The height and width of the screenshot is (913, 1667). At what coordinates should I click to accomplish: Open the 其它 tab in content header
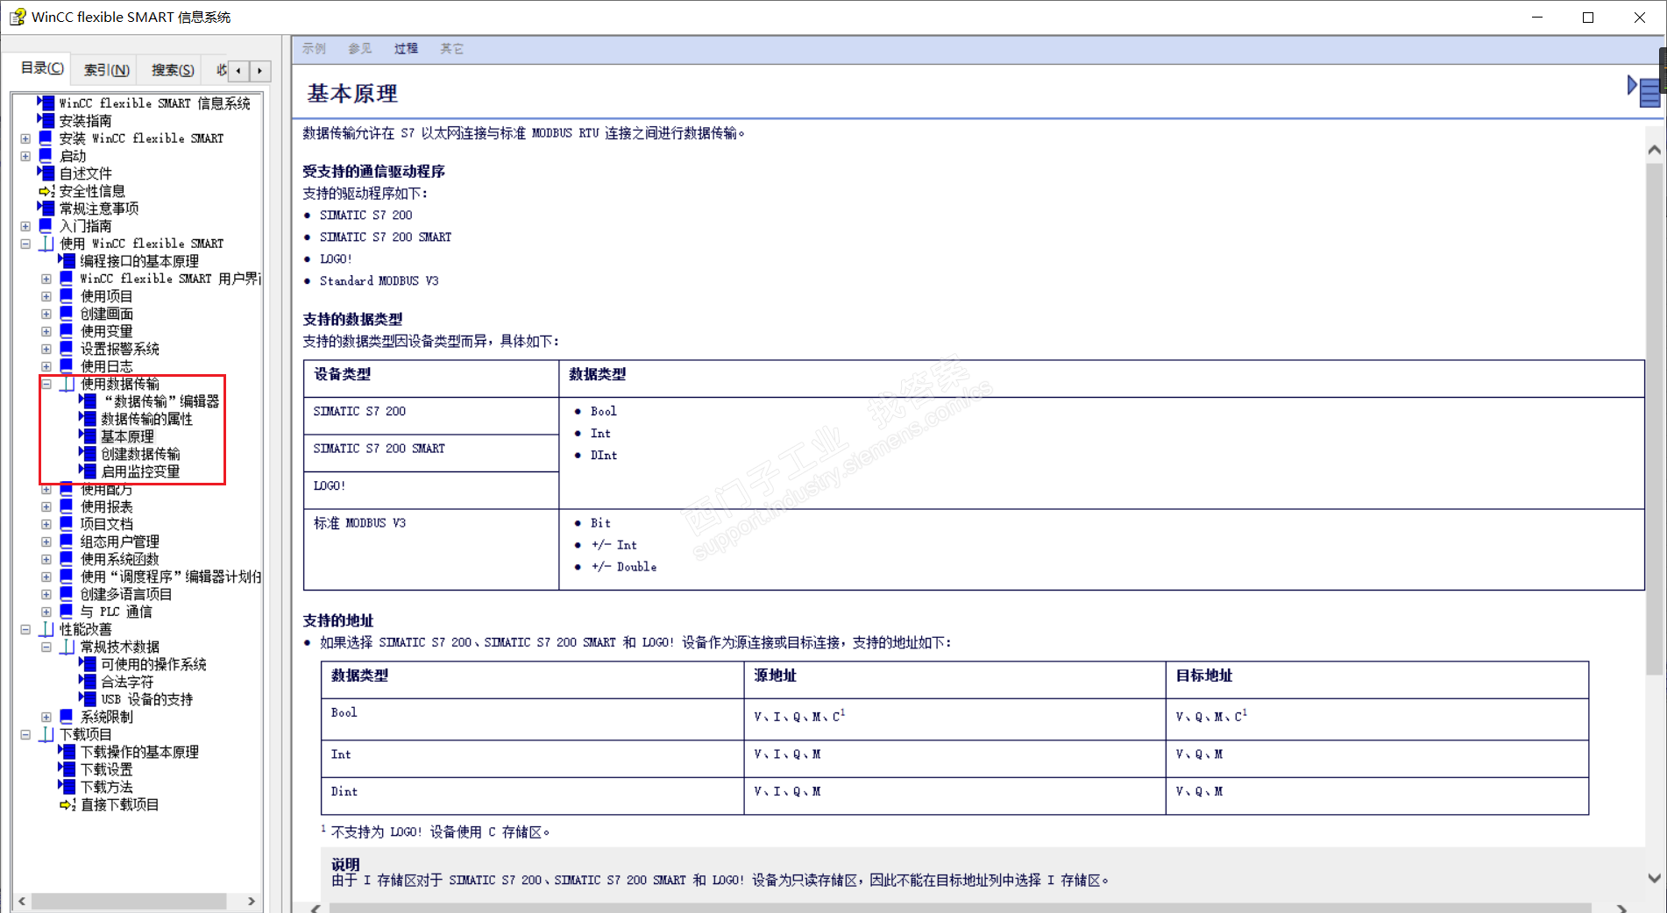coord(451,49)
